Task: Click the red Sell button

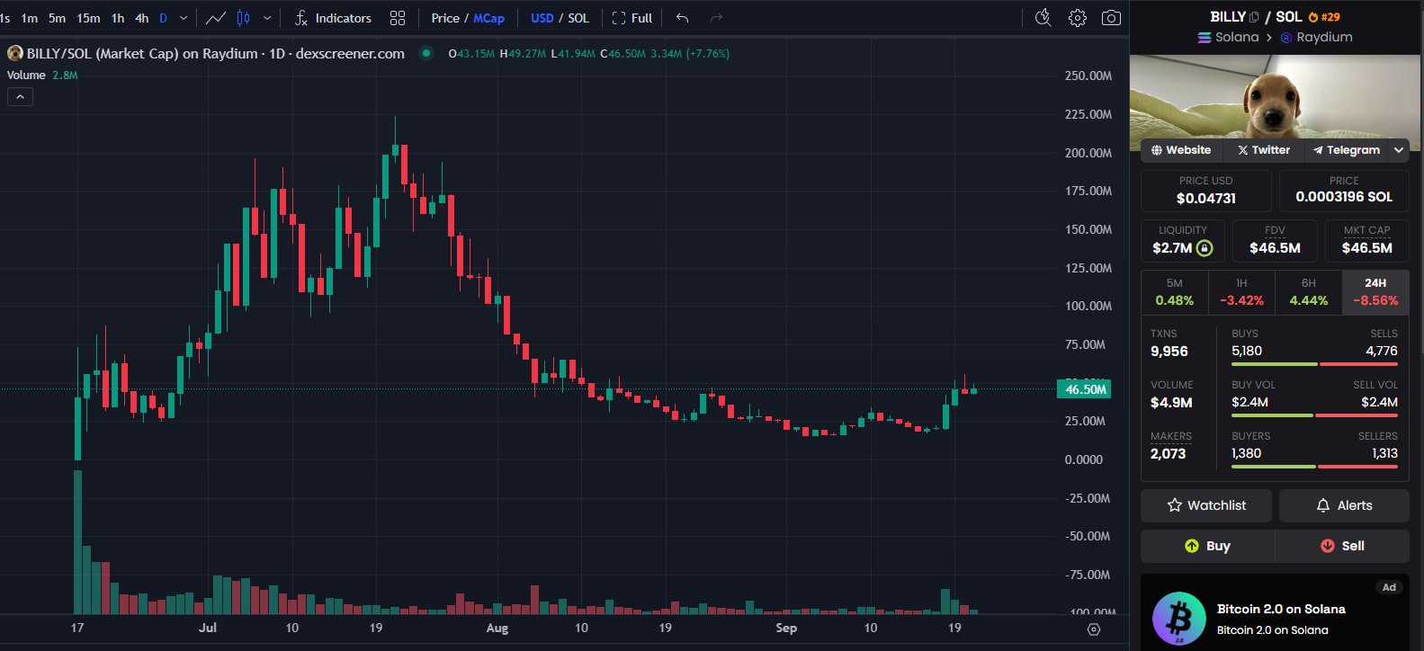Action: coord(1342,546)
